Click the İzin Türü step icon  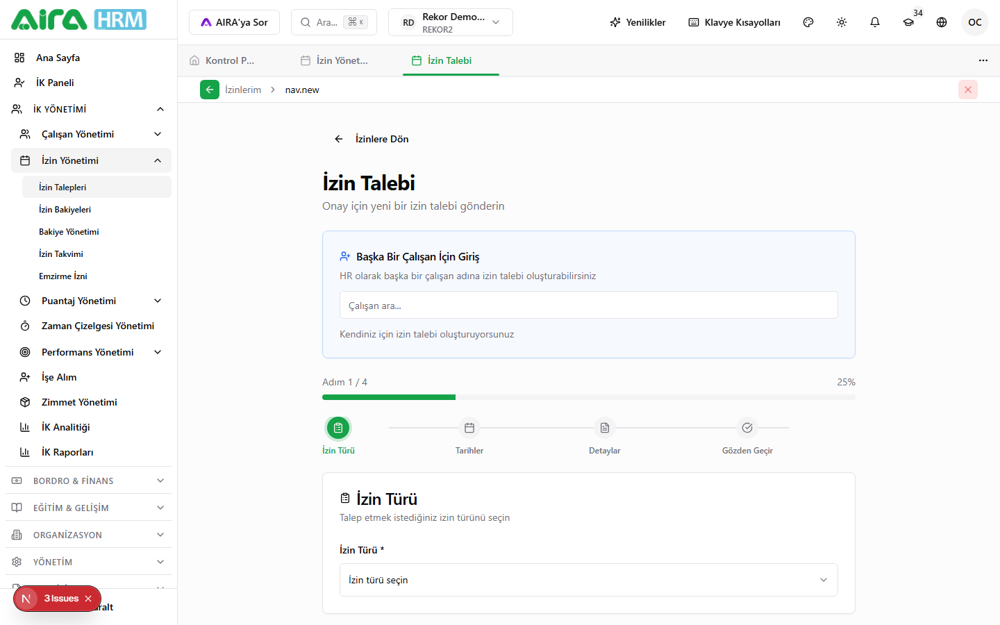338,428
